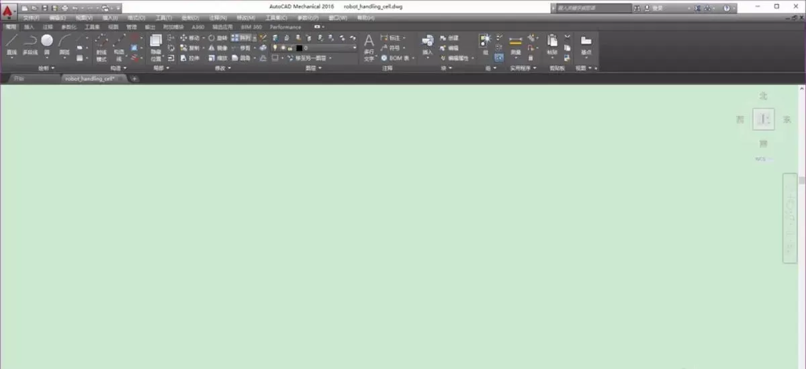
Task: Click the Measure (测量) tool
Action: click(515, 44)
